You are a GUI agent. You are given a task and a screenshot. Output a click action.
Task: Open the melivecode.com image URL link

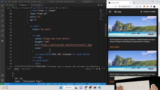tap(66, 45)
